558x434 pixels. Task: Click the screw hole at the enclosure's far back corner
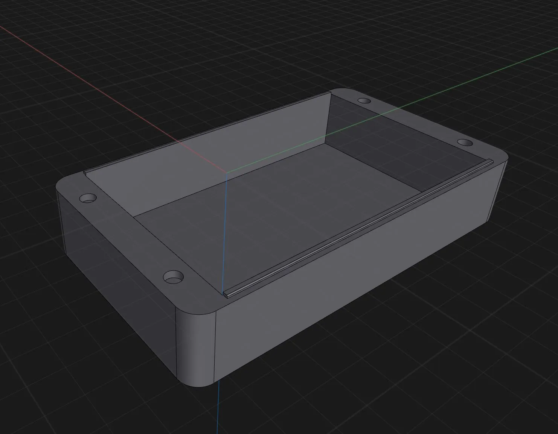coord(364,101)
